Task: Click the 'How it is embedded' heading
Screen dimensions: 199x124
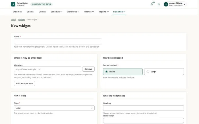Action: [113, 58]
